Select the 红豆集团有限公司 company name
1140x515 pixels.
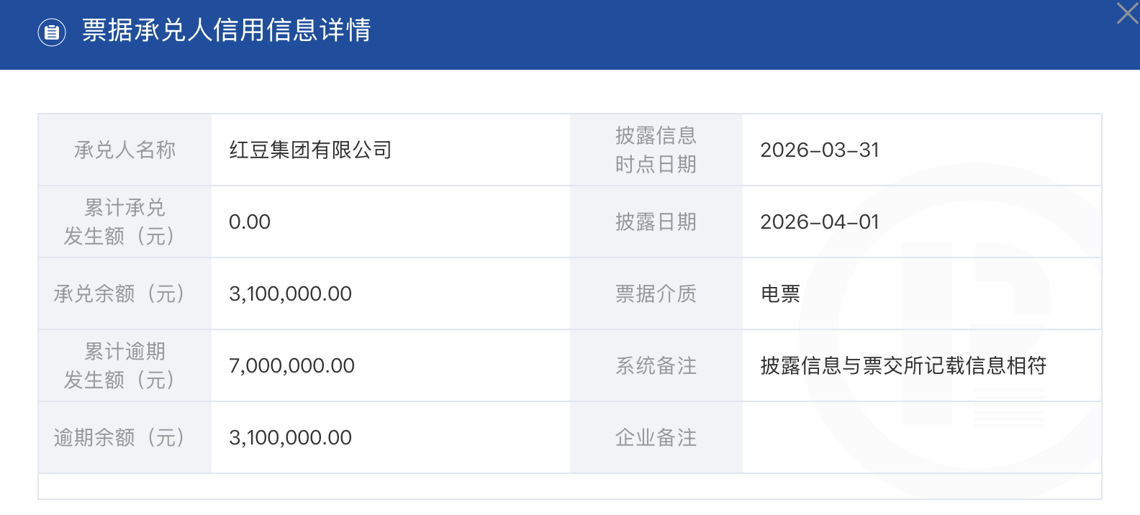[310, 150]
